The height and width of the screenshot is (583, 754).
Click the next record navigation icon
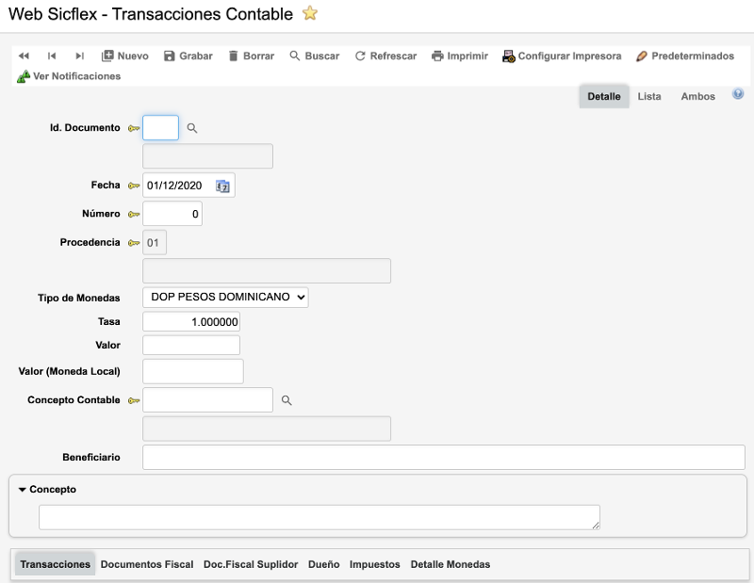[x=80, y=57]
